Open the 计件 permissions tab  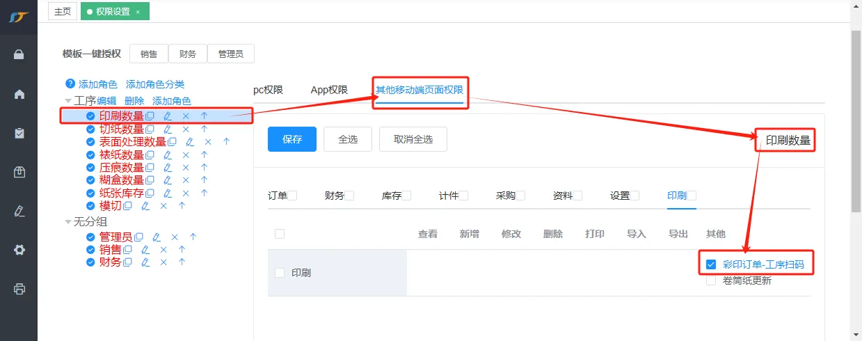(x=449, y=196)
